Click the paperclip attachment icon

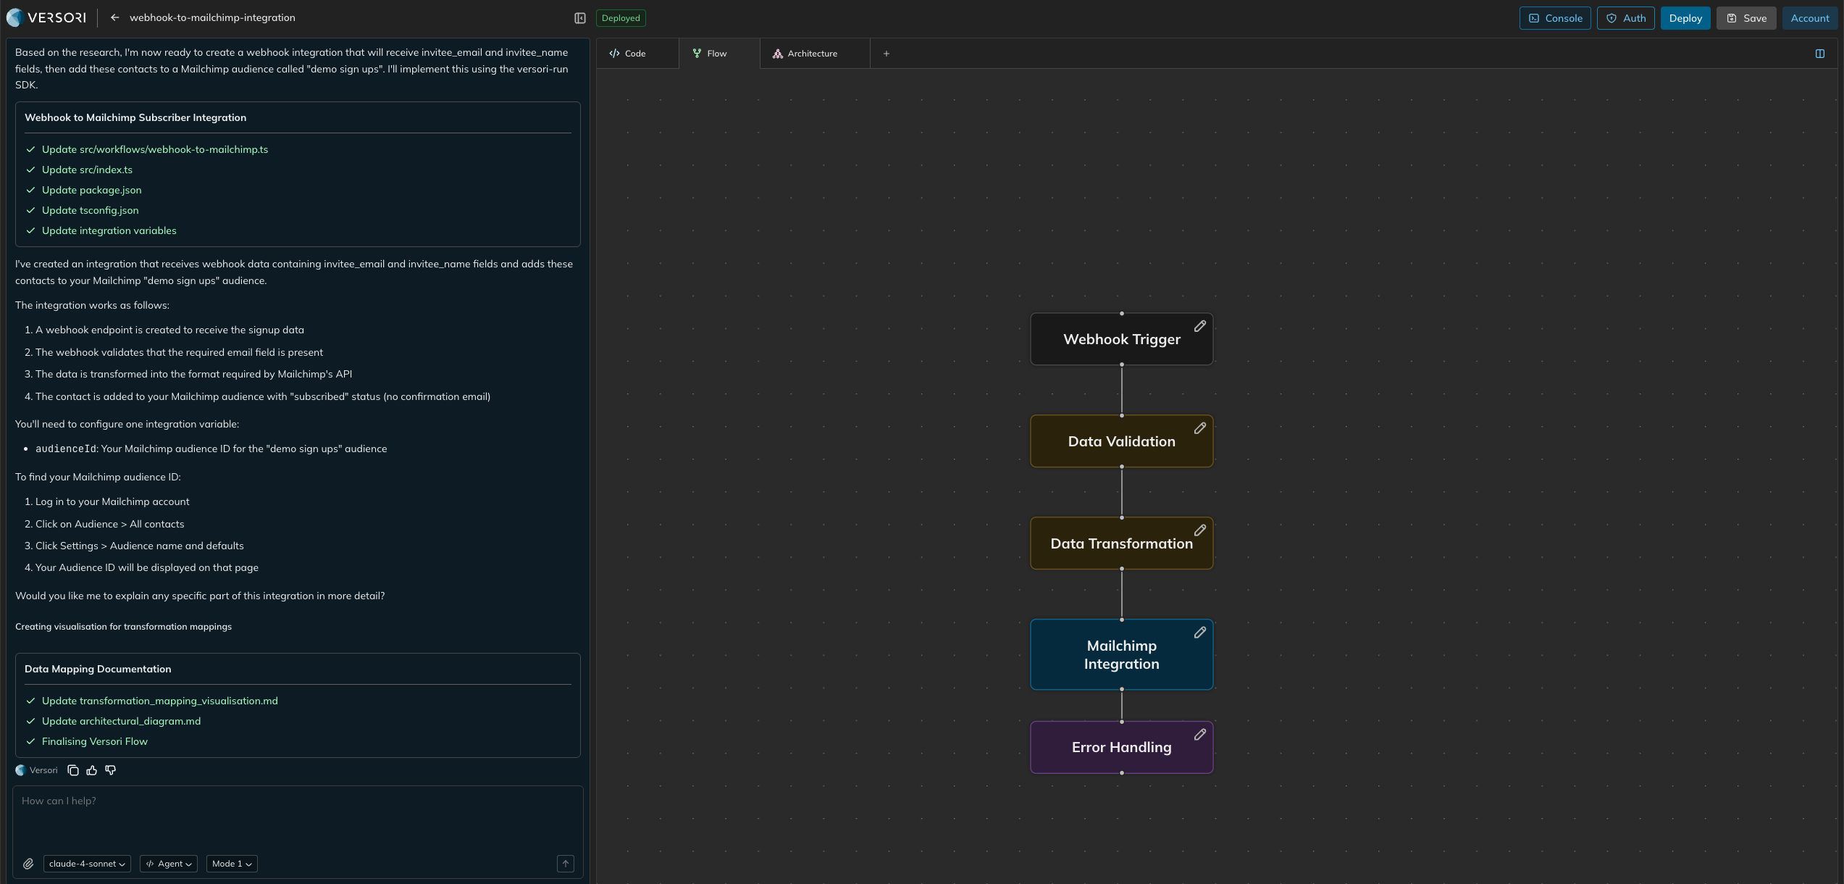[28, 864]
